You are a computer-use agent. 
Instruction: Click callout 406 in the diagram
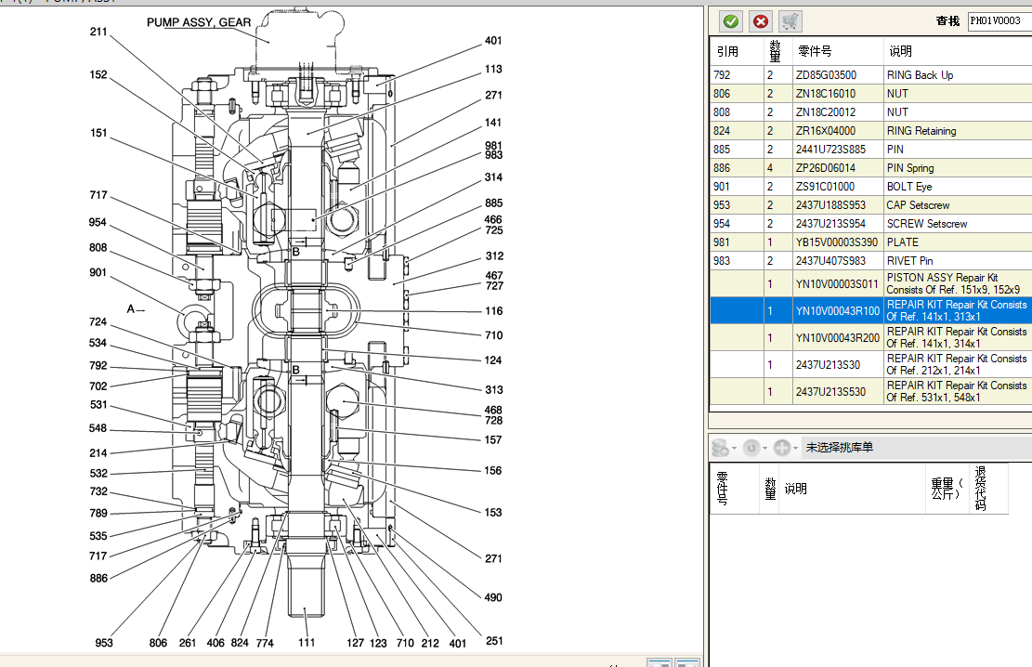(216, 643)
